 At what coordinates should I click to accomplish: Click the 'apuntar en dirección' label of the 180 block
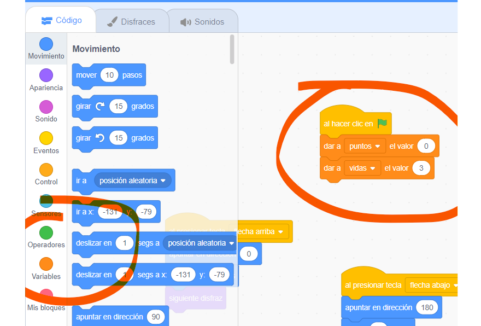[379, 307]
